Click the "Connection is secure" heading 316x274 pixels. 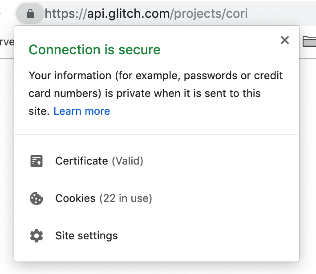coord(94,50)
